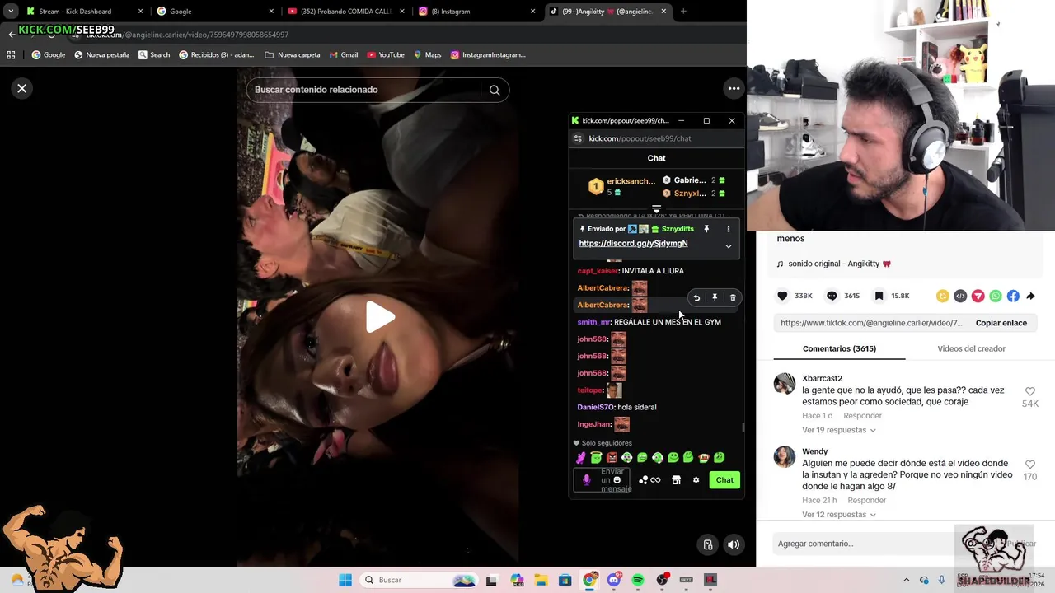Image resolution: width=1055 pixels, height=593 pixels.
Task: Like Wendy's comment with the heart
Action: (x=1030, y=465)
